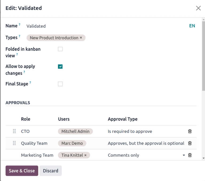Click help tooltip next to Final Stage
The image size is (205, 181).
pyautogui.click(x=30, y=83)
